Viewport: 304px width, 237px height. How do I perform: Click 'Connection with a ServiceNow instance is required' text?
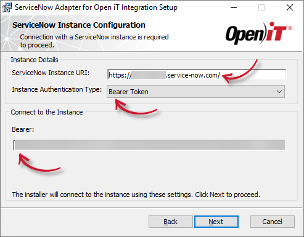pyautogui.click(x=94, y=37)
